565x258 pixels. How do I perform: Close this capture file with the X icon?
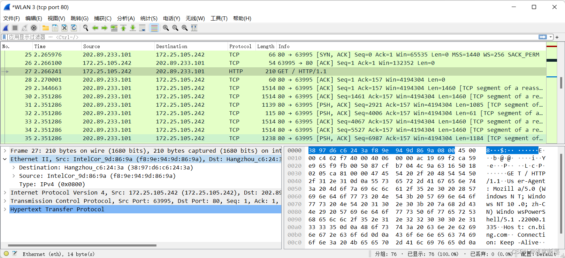pos(64,28)
